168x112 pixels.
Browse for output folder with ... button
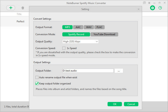coord(119,71)
